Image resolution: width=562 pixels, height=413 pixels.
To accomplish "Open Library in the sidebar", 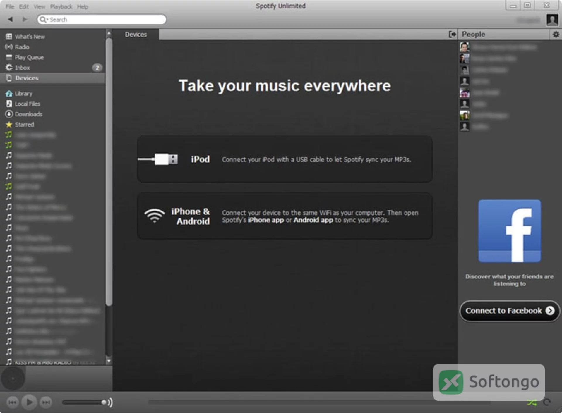I will (x=53, y=94).
